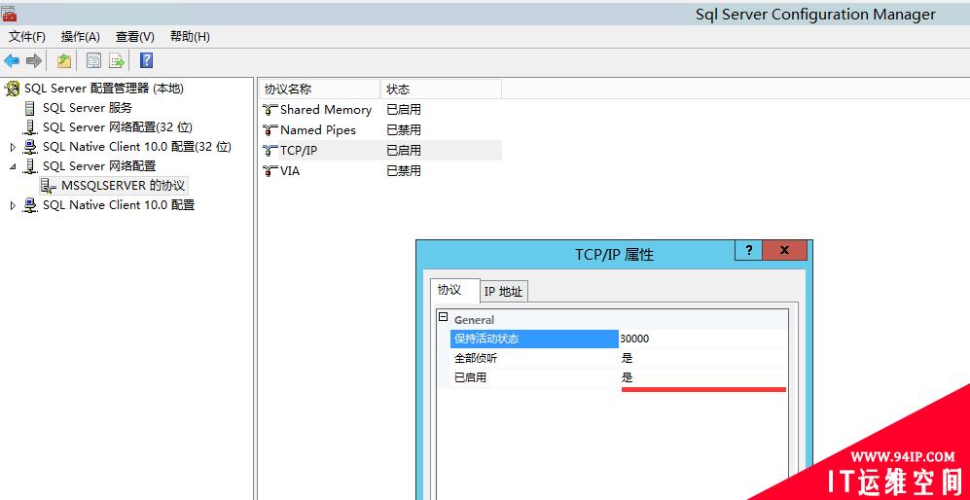Select the Shared Memory protocol row
The width and height of the screenshot is (970, 500).
pos(380,110)
